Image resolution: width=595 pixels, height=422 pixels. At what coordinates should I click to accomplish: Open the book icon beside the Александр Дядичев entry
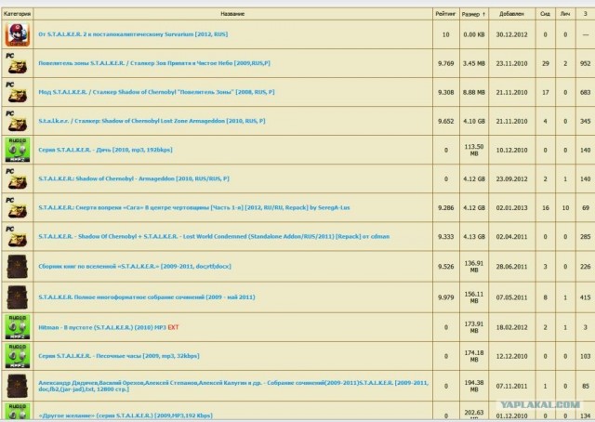pos(18,386)
